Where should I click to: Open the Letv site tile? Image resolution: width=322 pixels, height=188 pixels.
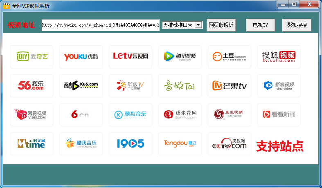pos(131,57)
